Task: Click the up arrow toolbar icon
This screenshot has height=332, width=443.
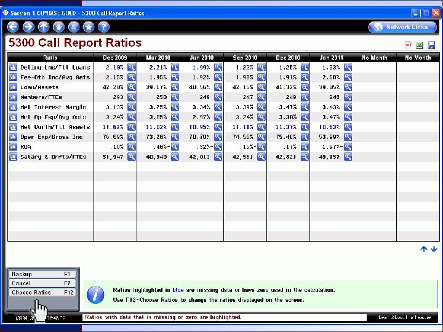Action: click(x=44, y=27)
